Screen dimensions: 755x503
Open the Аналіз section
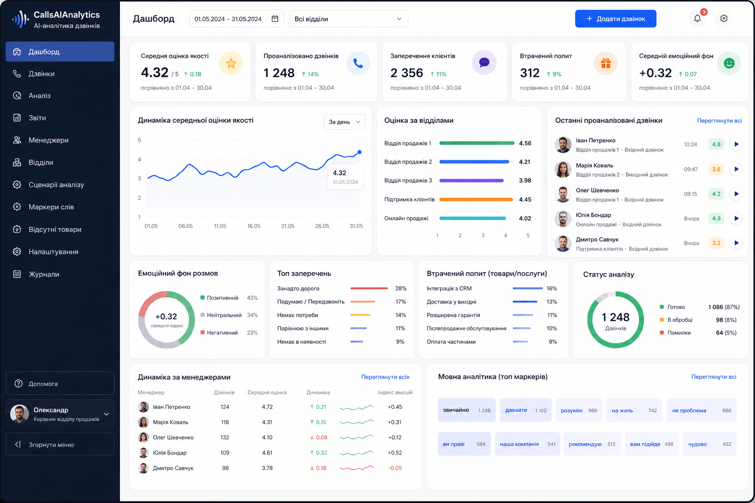(60, 96)
